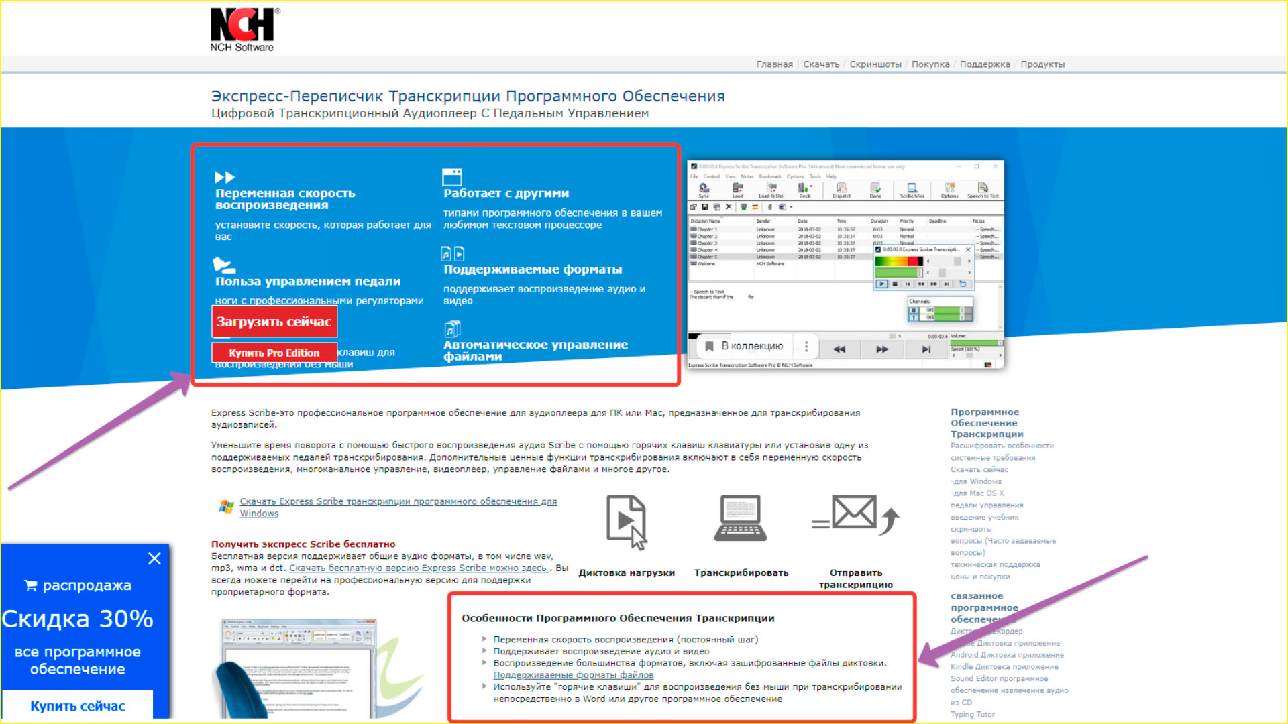Click the Купить Pro Edition button
1288x724 pixels.
[274, 353]
